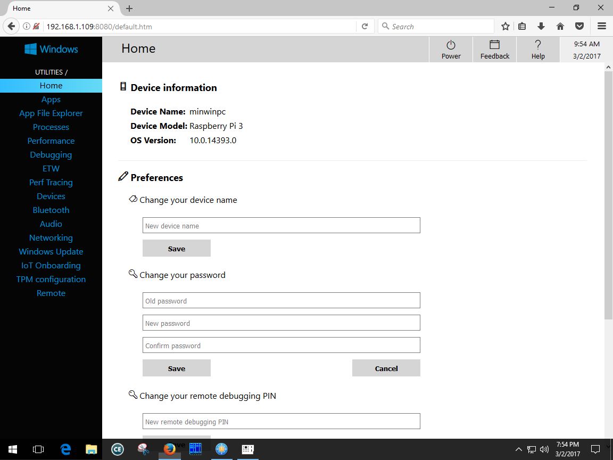Click the Firefox Search box
This screenshot has width=613, height=460.
click(436, 26)
